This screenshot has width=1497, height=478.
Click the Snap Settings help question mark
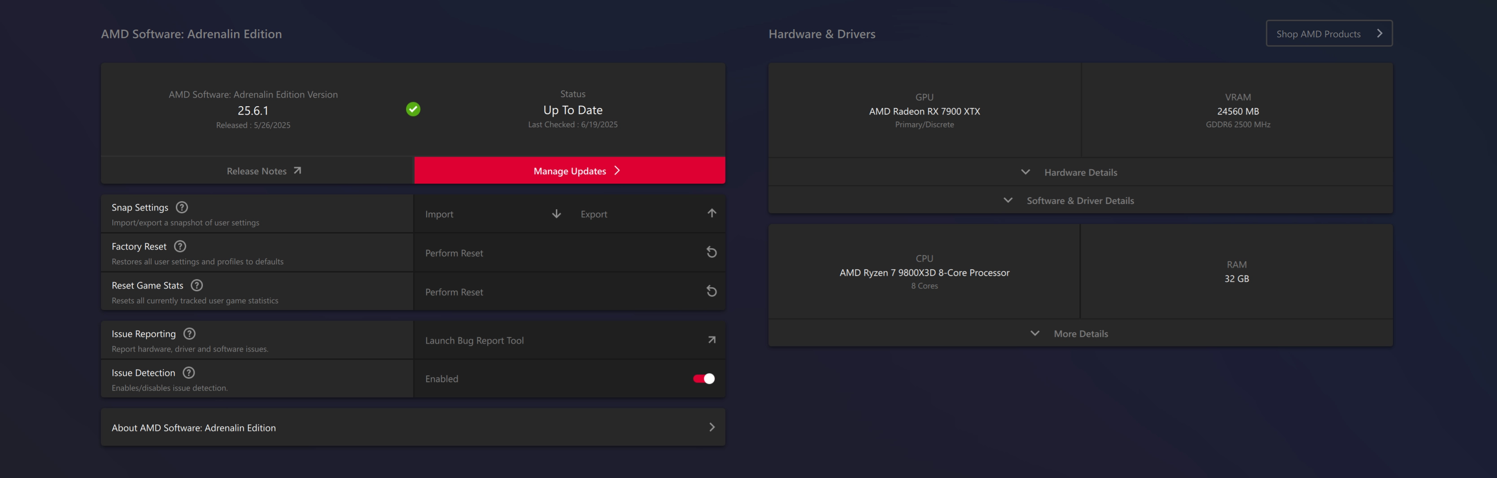pyautogui.click(x=182, y=207)
